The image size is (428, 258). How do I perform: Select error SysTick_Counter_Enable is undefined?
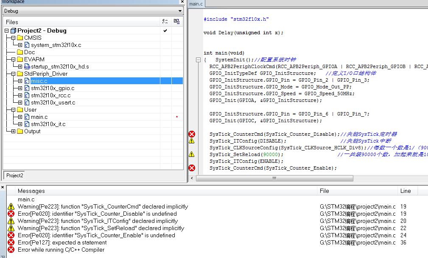pos(96,236)
